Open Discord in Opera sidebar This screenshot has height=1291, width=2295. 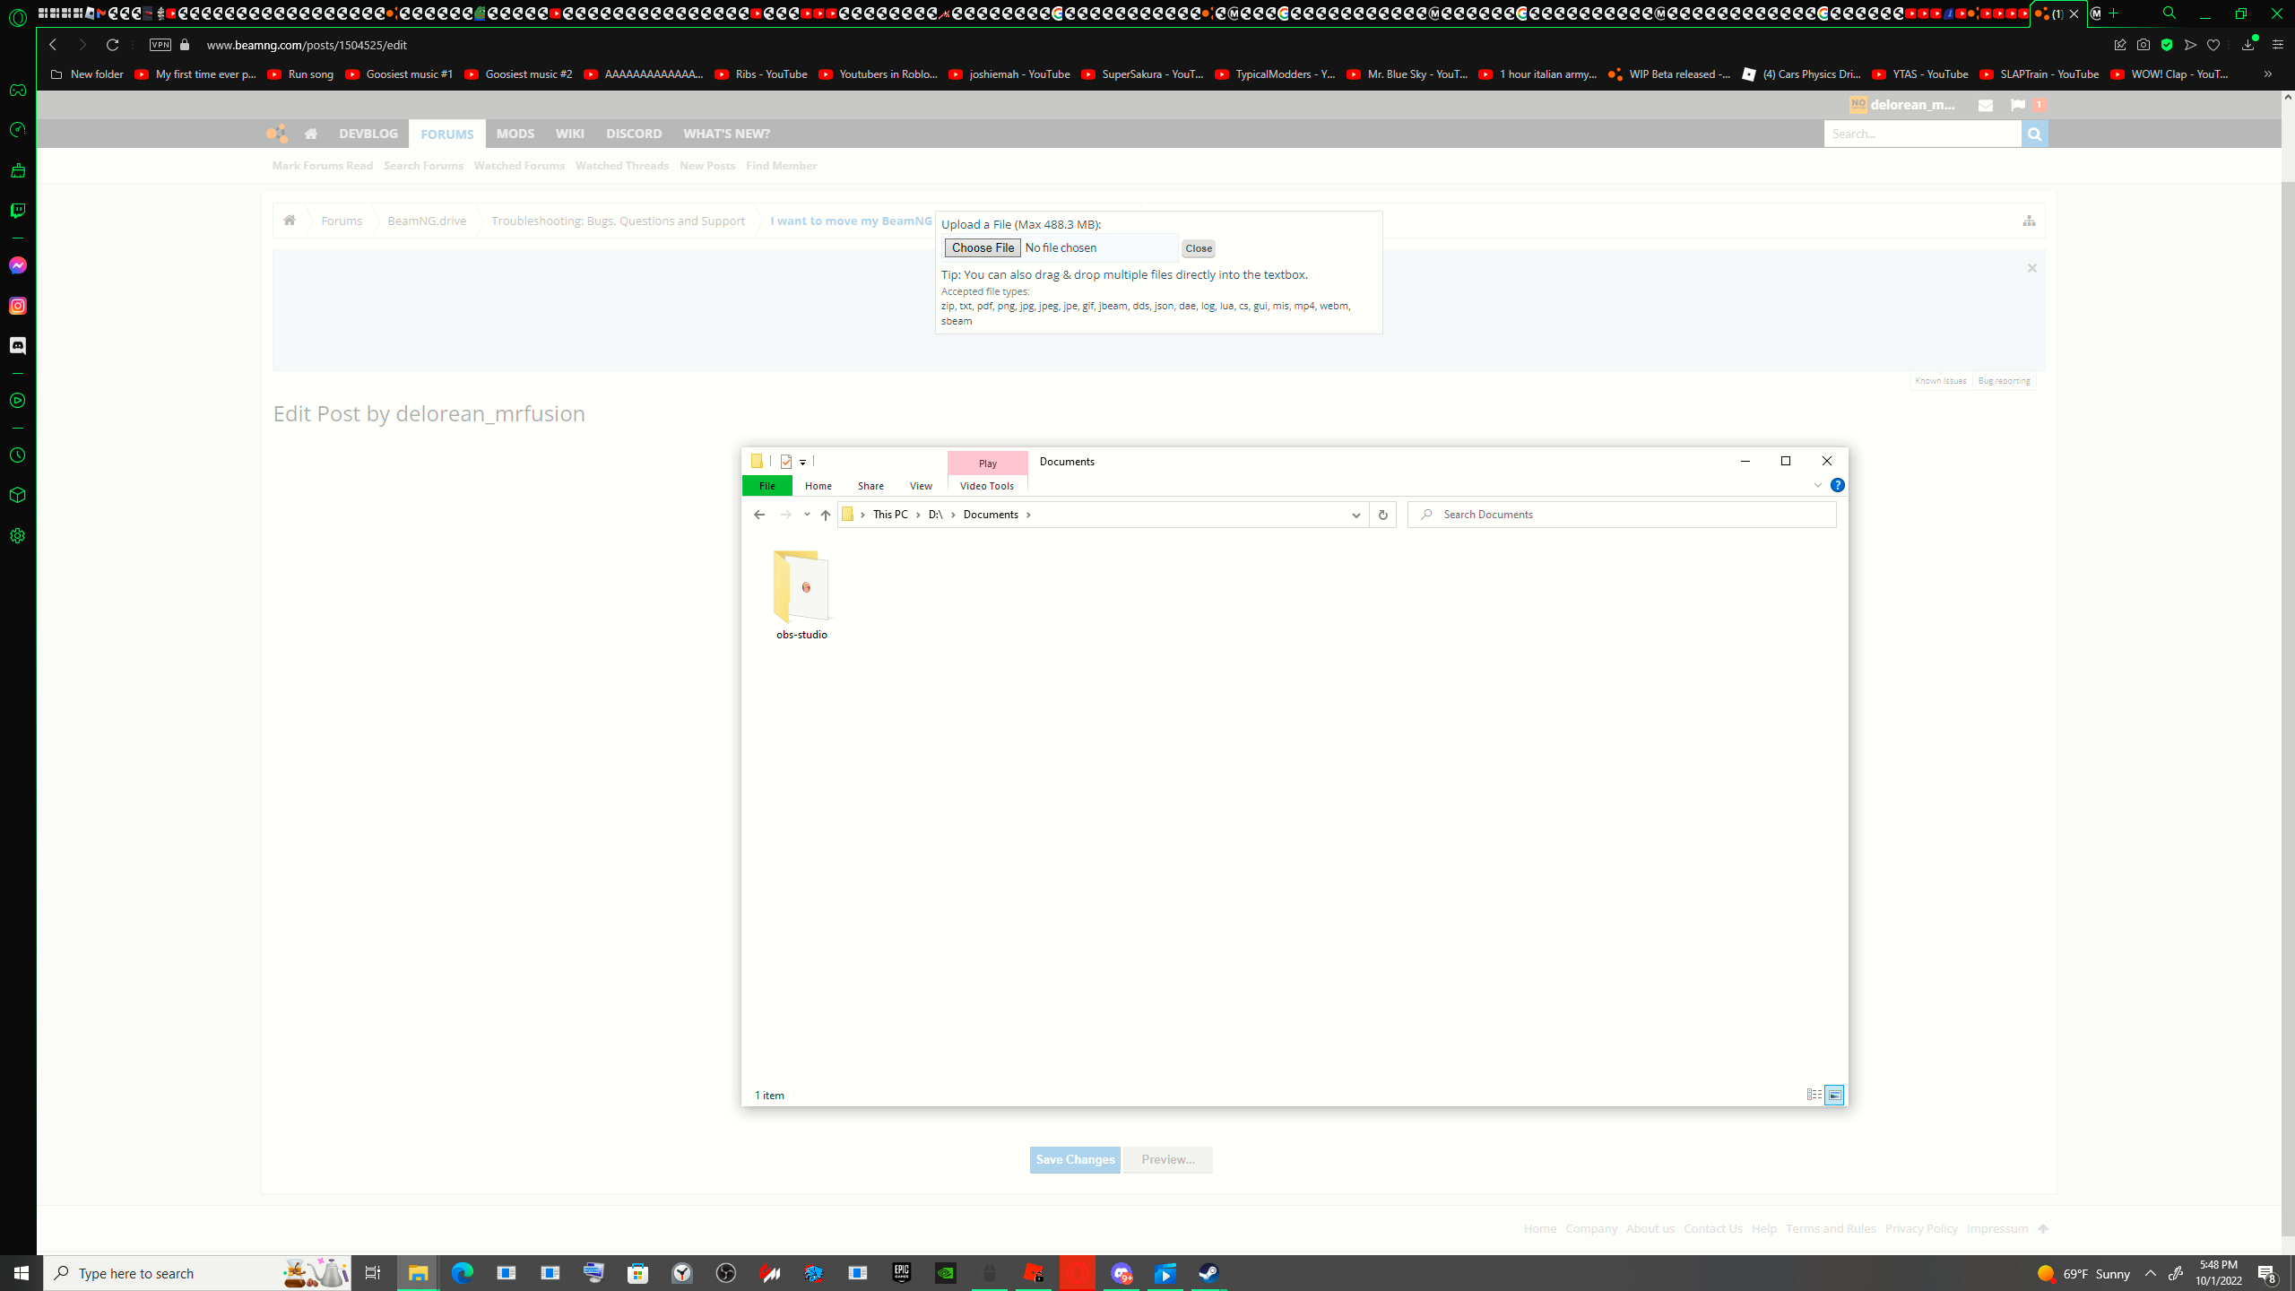pyautogui.click(x=18, y=346)
